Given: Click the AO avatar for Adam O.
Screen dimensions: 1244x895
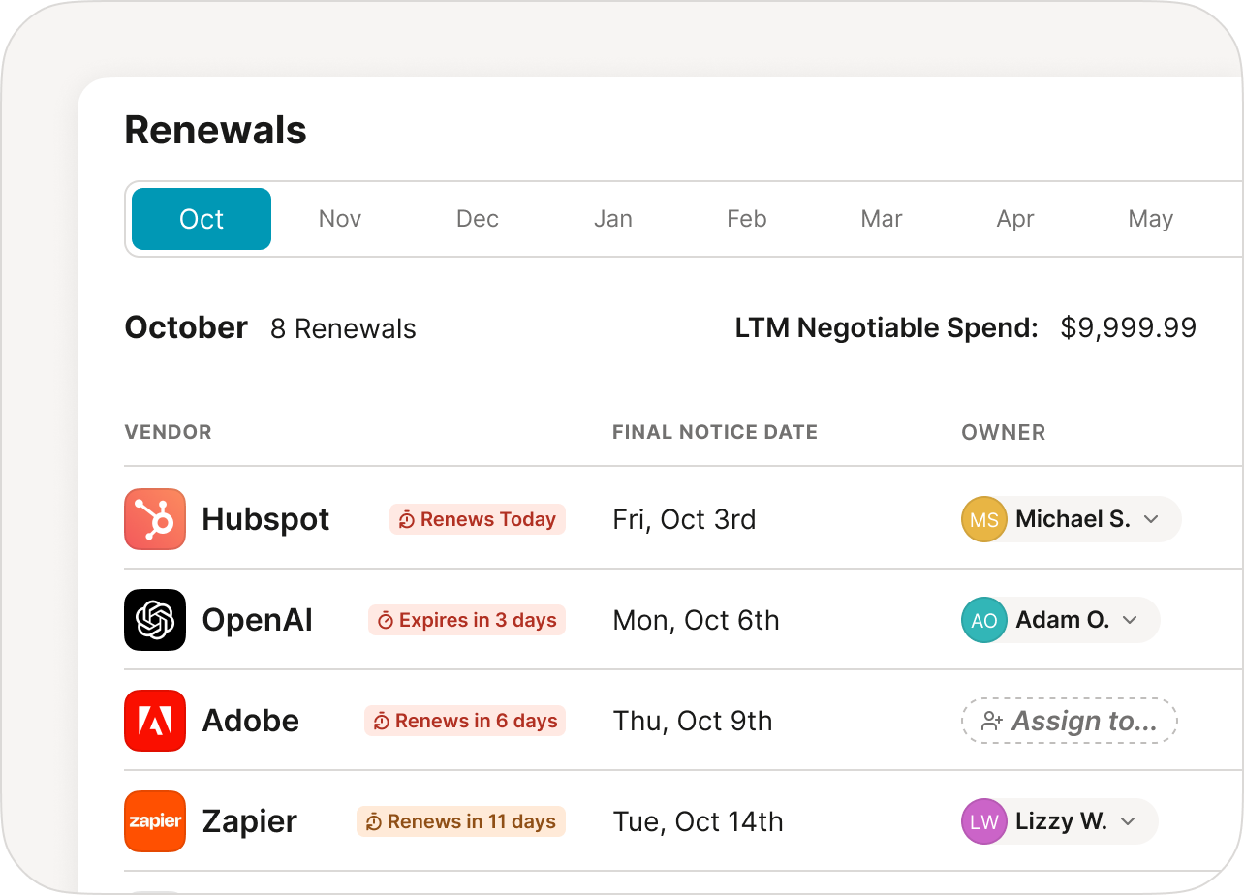Looking at the screenshot, I should [984, 621].
